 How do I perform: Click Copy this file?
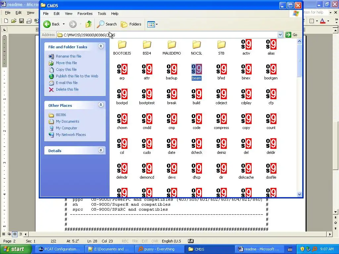(x=66, y=69)
